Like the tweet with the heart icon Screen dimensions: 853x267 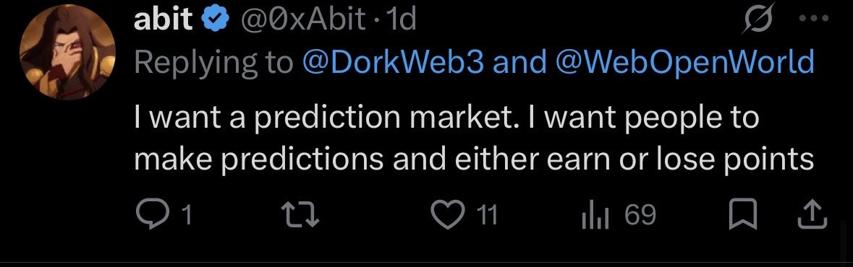coord(447,215)
